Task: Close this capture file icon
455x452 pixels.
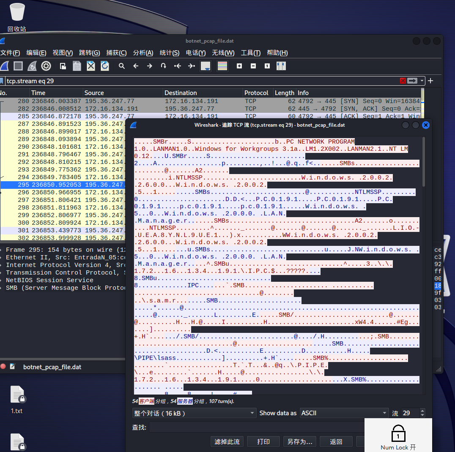Action: (x=91, y=66)
